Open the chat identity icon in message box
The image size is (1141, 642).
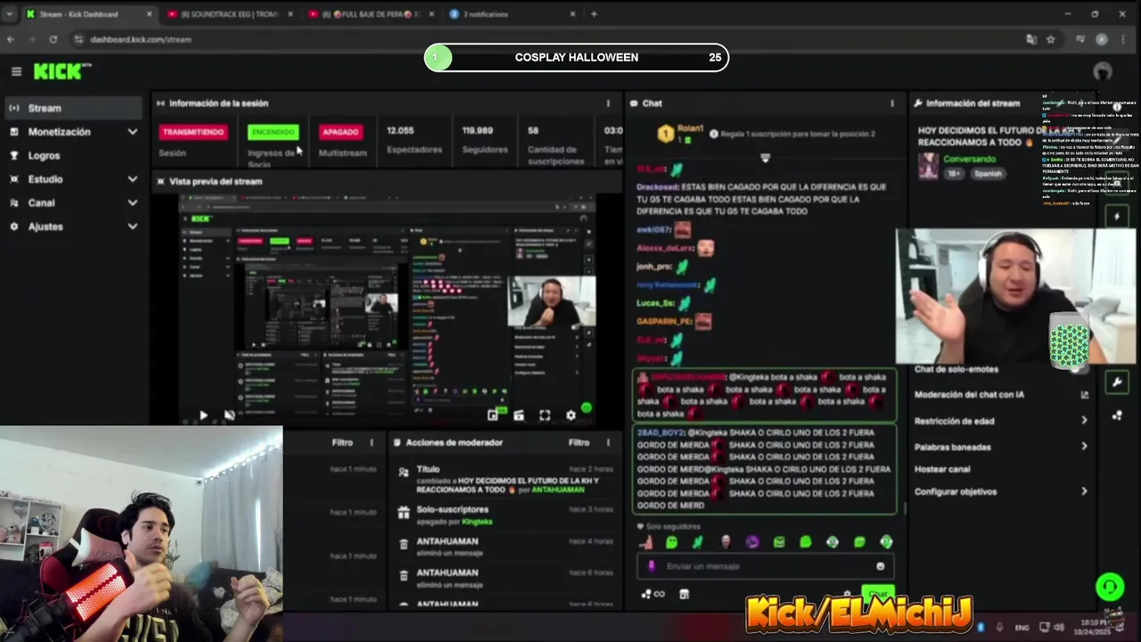tap(652, 566)
